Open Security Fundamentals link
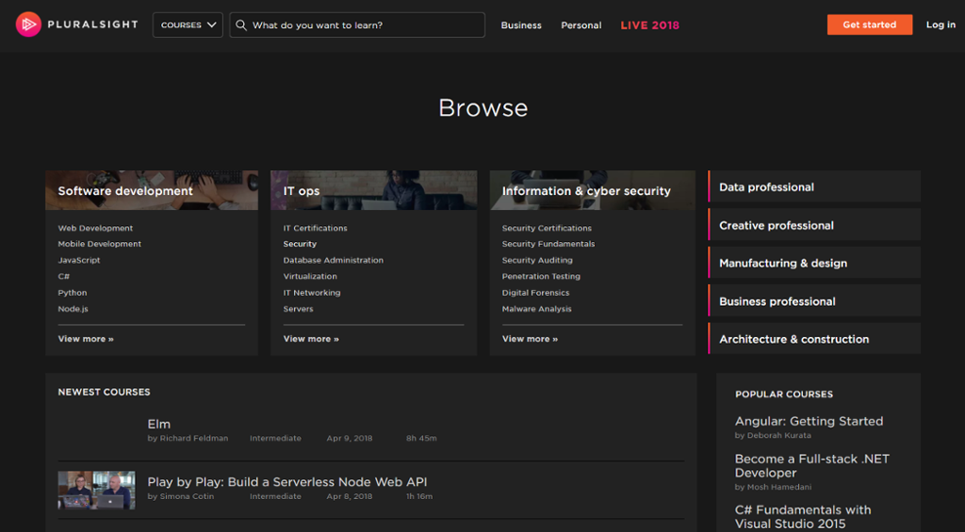This screenshot has width=965, height=532. click(x=548, y=244)
